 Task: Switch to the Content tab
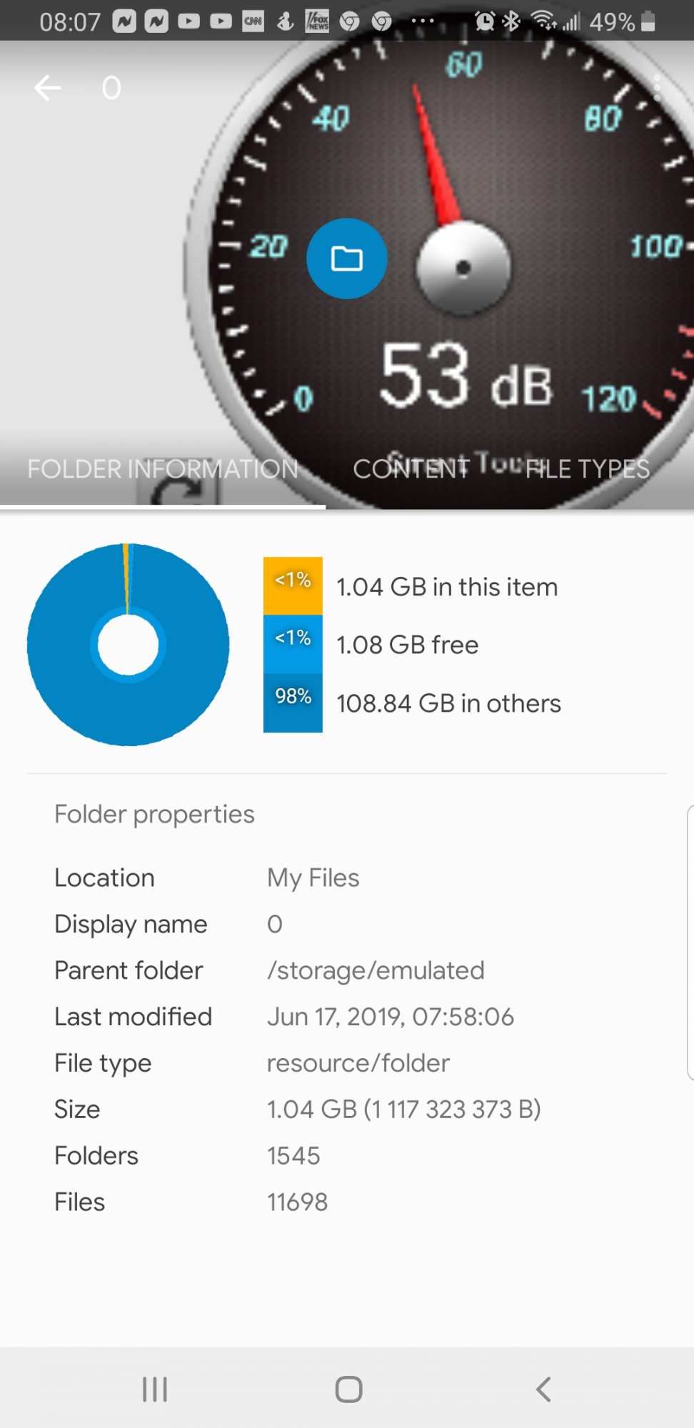411,469
